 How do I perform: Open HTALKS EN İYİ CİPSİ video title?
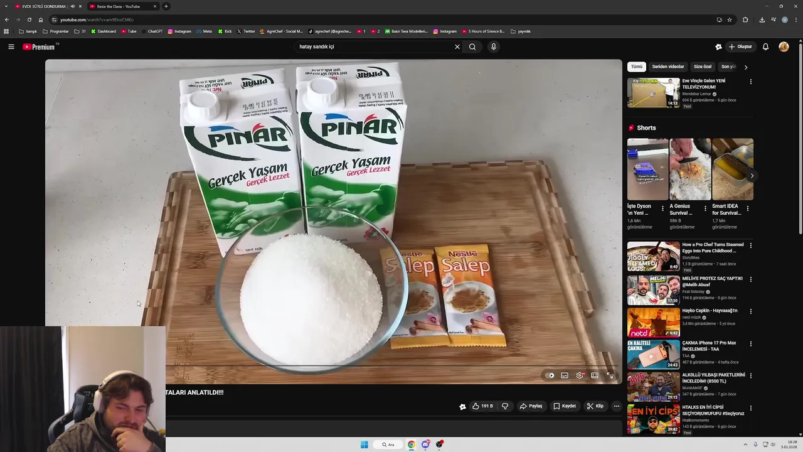click(x=713, y=410)
